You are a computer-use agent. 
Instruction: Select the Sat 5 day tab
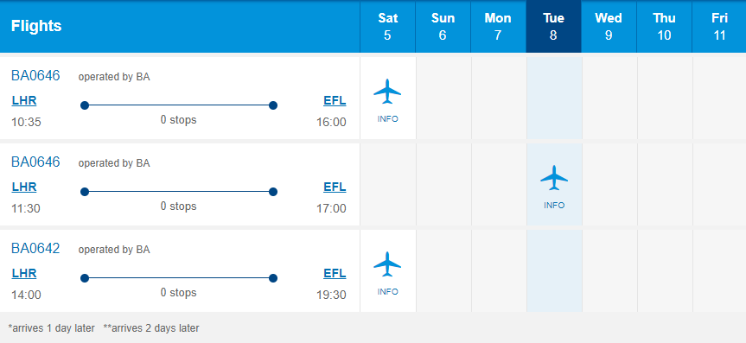(388, 27)
